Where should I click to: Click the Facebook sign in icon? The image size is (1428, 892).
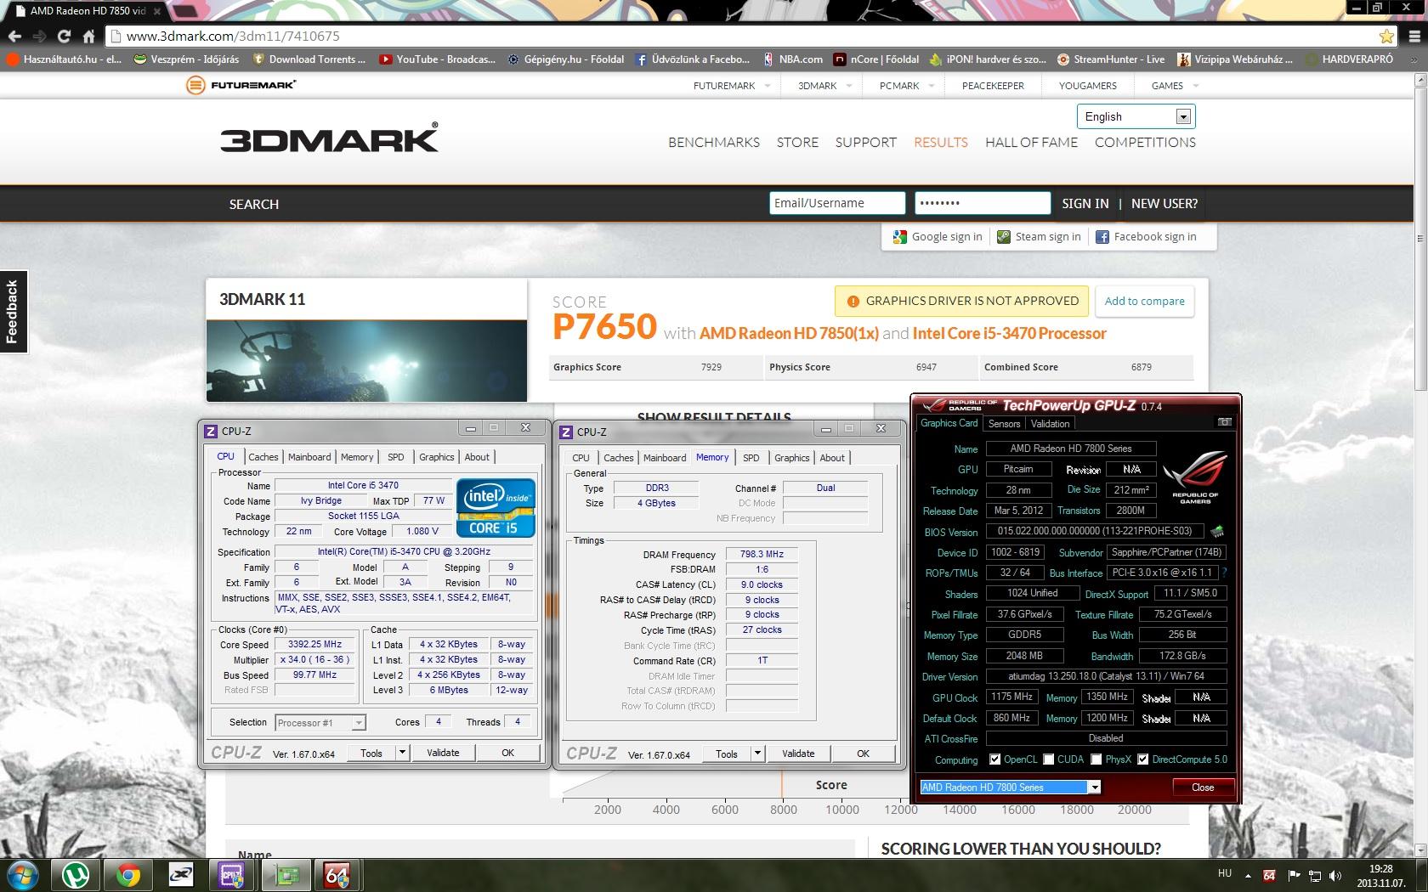point(1102,237)
